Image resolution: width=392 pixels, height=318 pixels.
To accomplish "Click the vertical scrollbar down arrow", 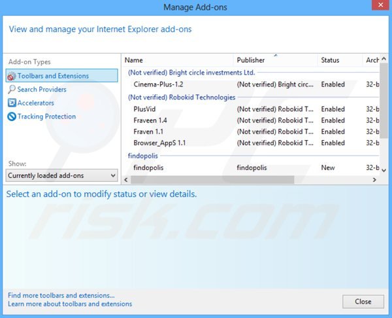I will tap(384, 170).
